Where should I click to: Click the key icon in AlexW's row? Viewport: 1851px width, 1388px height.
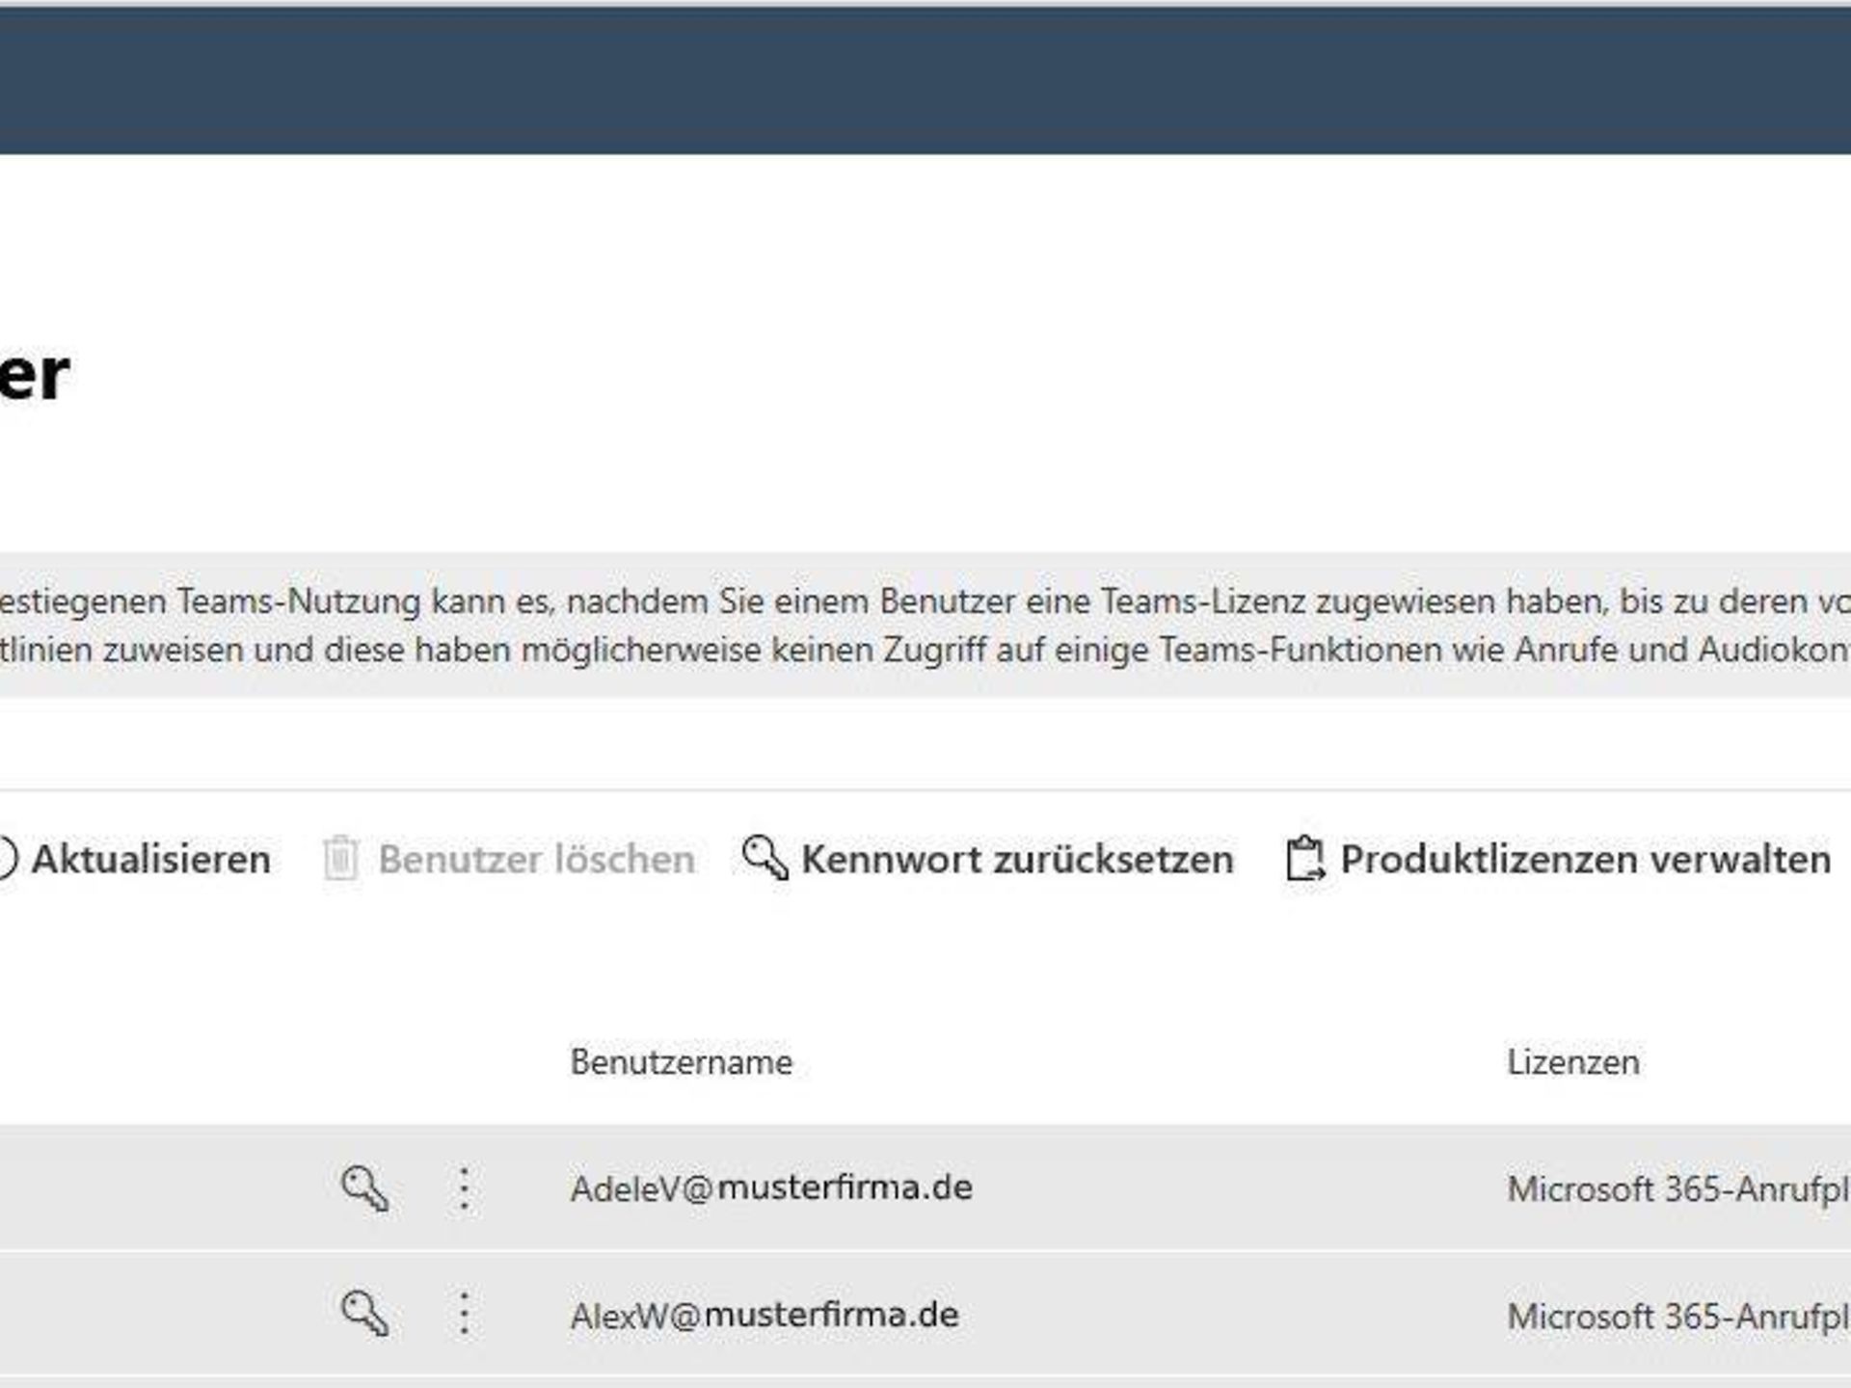coord(366,1314)
